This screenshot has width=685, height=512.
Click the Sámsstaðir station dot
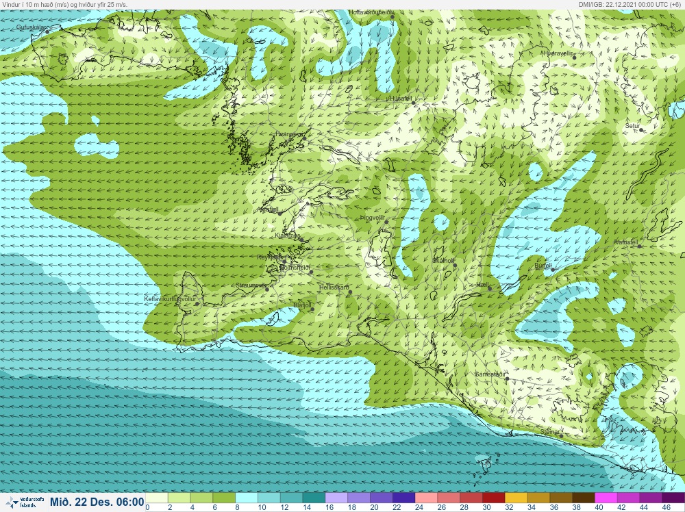507,379
